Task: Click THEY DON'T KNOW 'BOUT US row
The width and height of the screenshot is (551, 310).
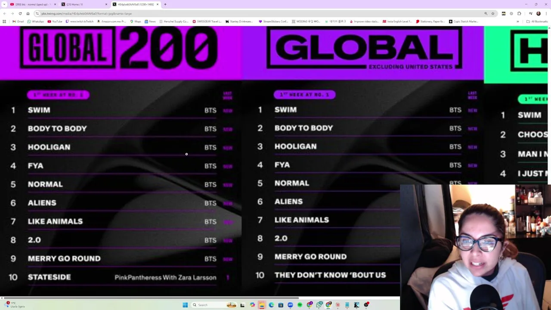Action: tap(330, 275)
